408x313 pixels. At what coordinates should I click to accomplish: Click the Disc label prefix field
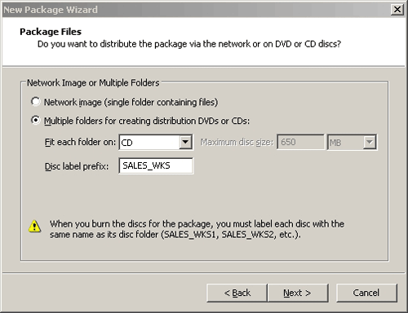(156, 165)
